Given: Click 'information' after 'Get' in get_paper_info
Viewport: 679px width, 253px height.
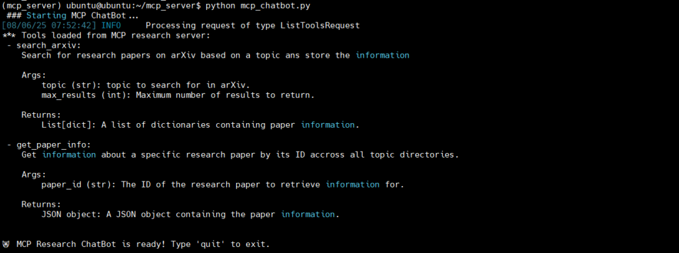Looking at the screenshot, I should pyautogui.click(x=69, y=155).
